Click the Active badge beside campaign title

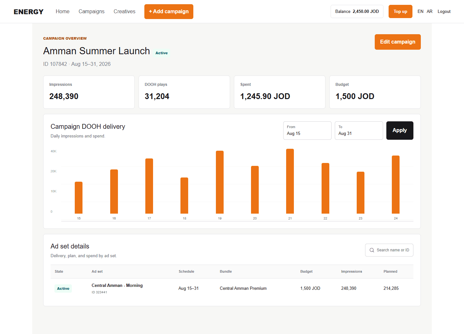[161, 53]
